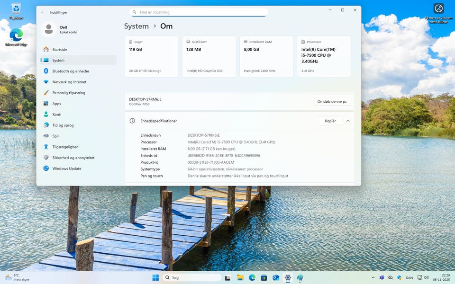Click System breadcrumb in the header

pyautogui.click(x=136, y=27)
